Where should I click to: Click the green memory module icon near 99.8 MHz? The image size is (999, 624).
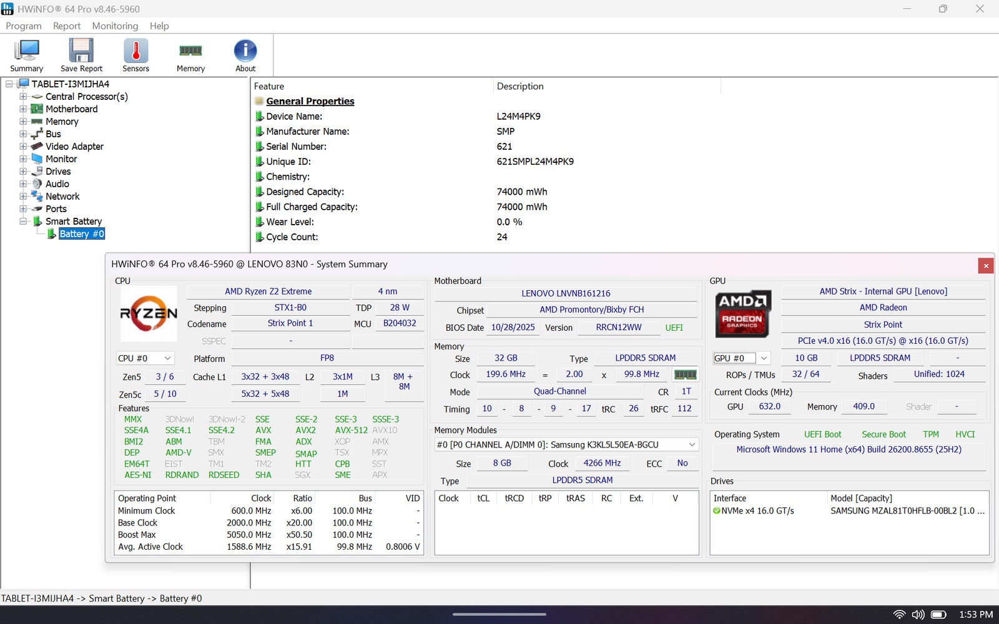(685, 374)
